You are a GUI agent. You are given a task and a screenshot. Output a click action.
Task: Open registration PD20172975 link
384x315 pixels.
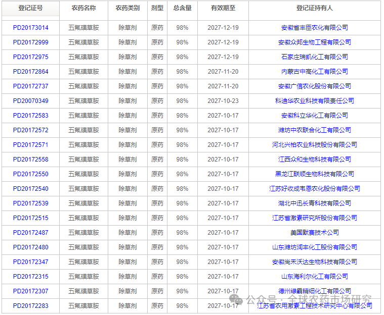(31, 57)
